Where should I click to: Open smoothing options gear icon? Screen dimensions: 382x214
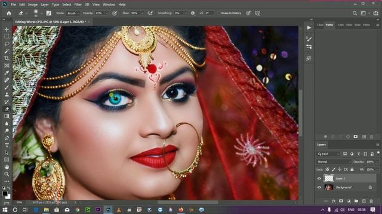193,13
